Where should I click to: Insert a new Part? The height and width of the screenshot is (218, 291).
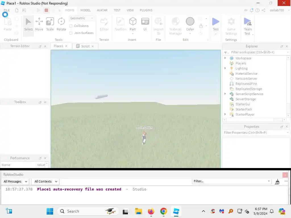pos(133,24)
